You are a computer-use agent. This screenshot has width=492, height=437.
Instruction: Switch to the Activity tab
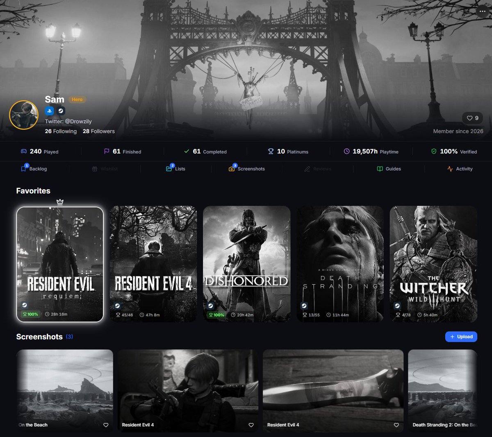click(460, 169)
